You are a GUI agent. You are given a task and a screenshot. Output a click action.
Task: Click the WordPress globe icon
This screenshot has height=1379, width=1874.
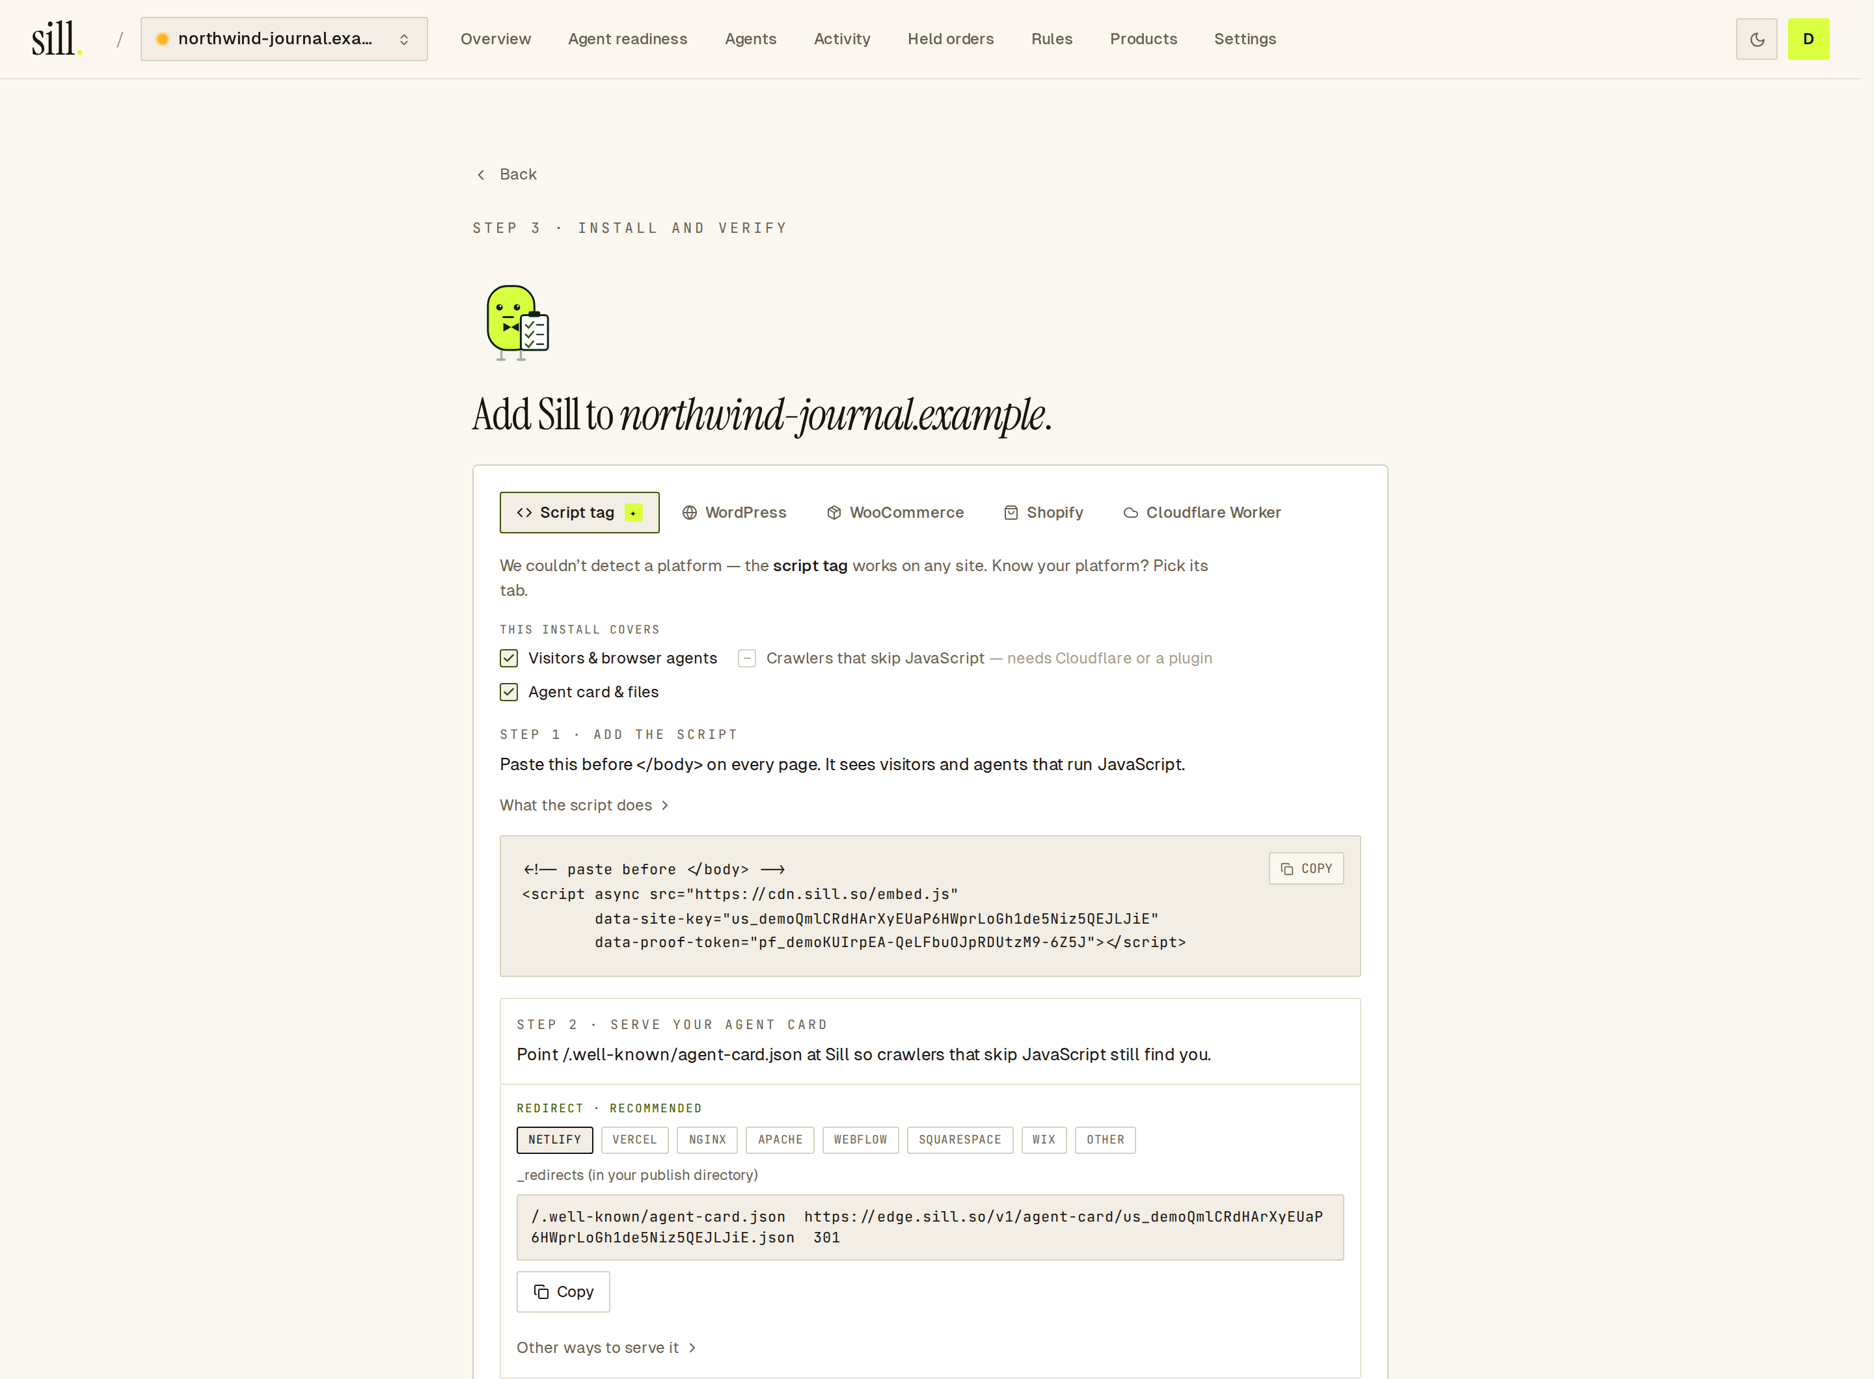point(689,513)
